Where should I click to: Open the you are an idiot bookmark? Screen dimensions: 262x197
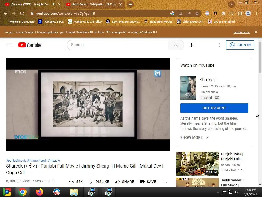pos(221,22)
